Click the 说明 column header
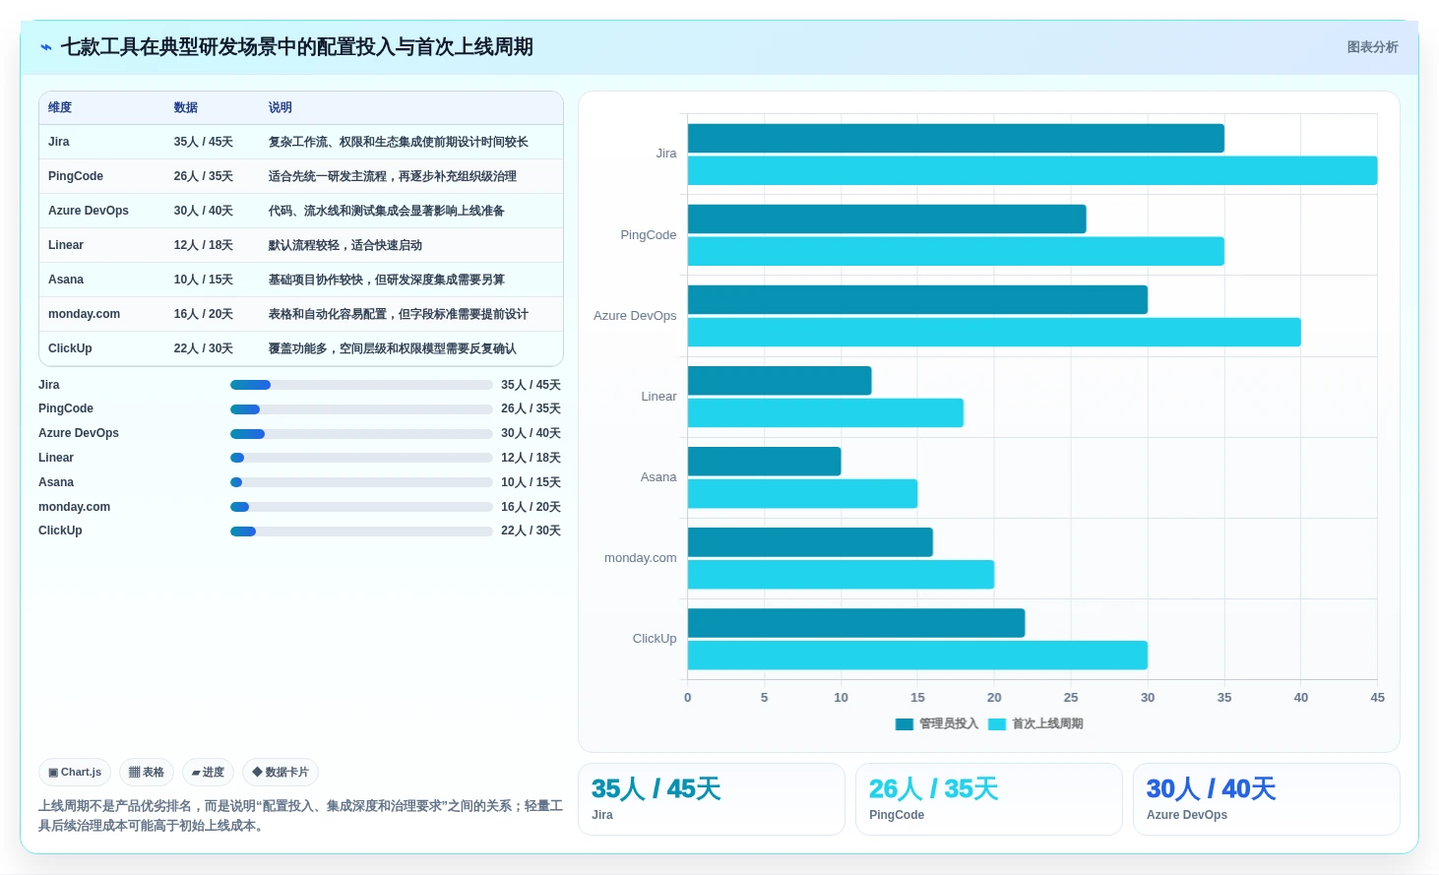 (281, 107)
